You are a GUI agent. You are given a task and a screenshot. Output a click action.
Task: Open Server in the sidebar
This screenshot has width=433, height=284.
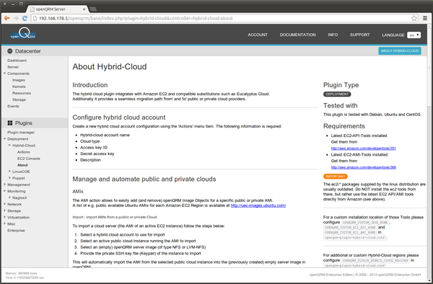click(13, 67)
